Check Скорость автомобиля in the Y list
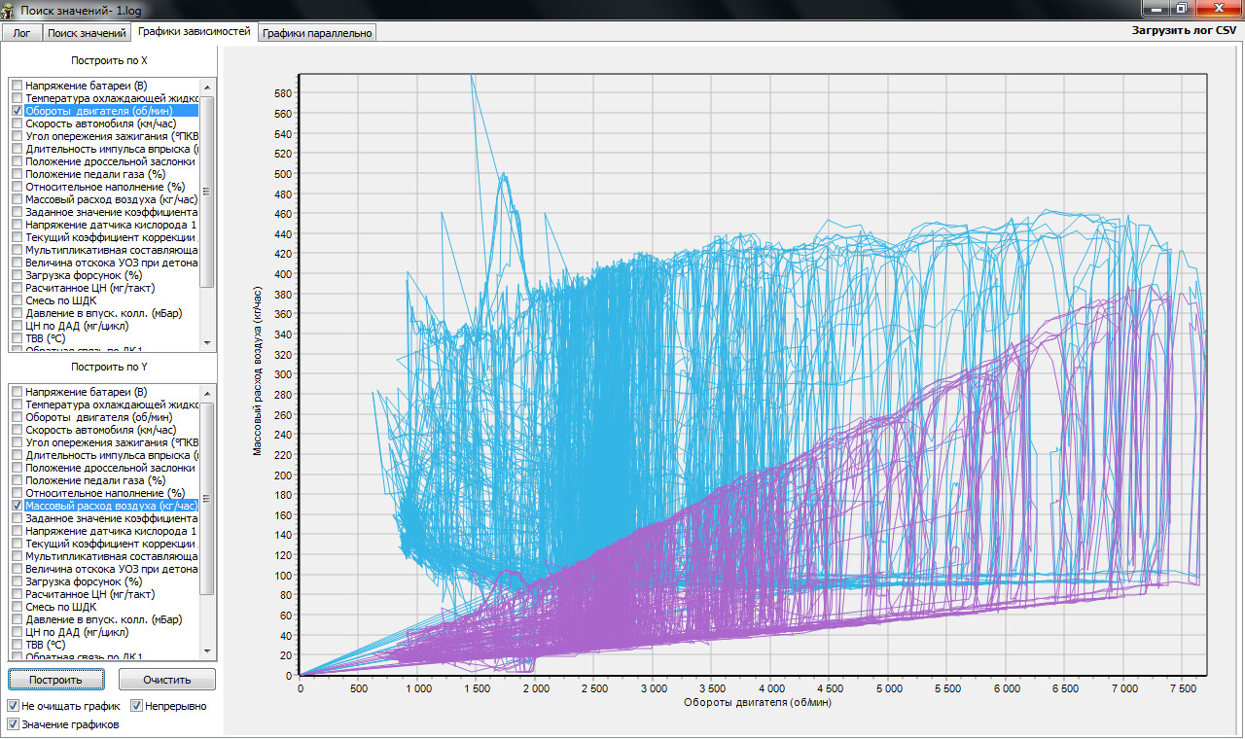The width and height of the screenshot is (1245, 739). pos(17,430)
